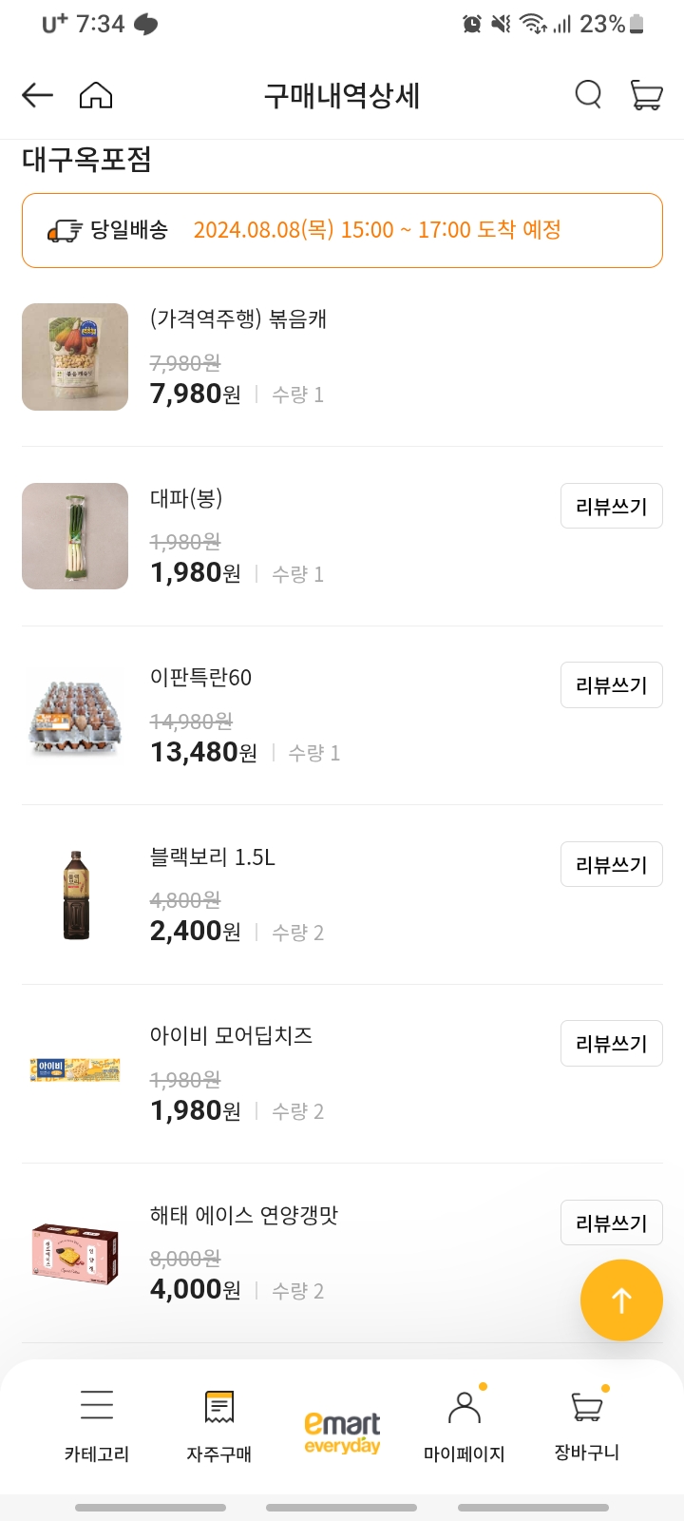This screenshot has width=684, height=1521.
Task: Go to home via house icon
Action: click(96, 95)
